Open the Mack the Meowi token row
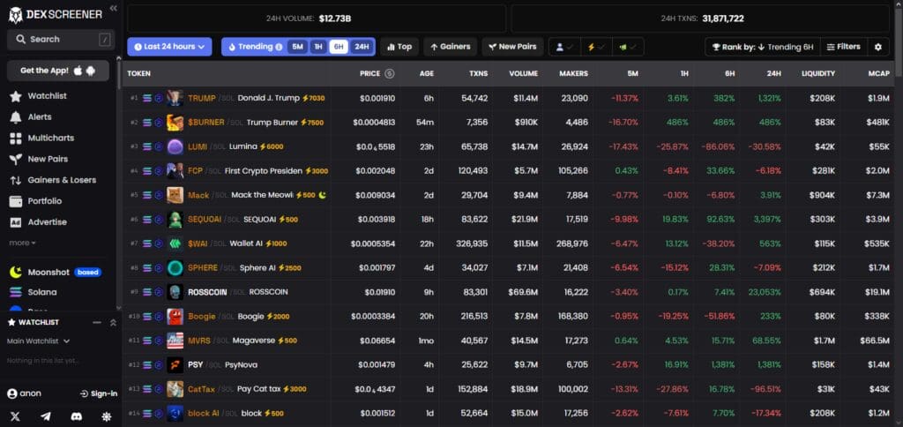 click(x=508, y=195)
